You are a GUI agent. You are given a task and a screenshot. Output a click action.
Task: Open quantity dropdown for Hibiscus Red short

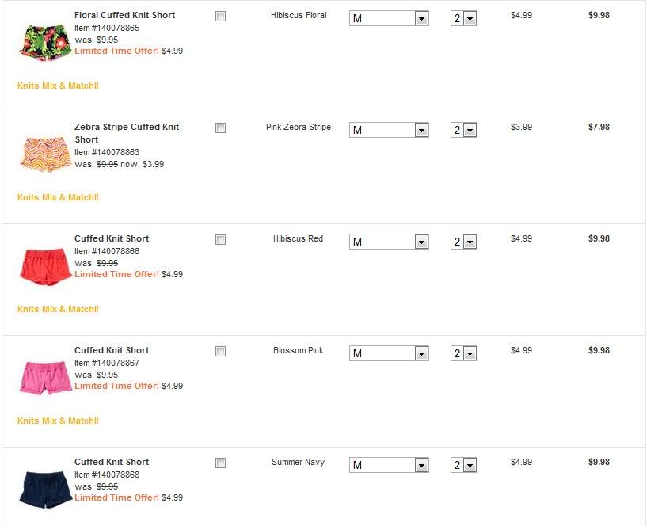coord(464,242)
